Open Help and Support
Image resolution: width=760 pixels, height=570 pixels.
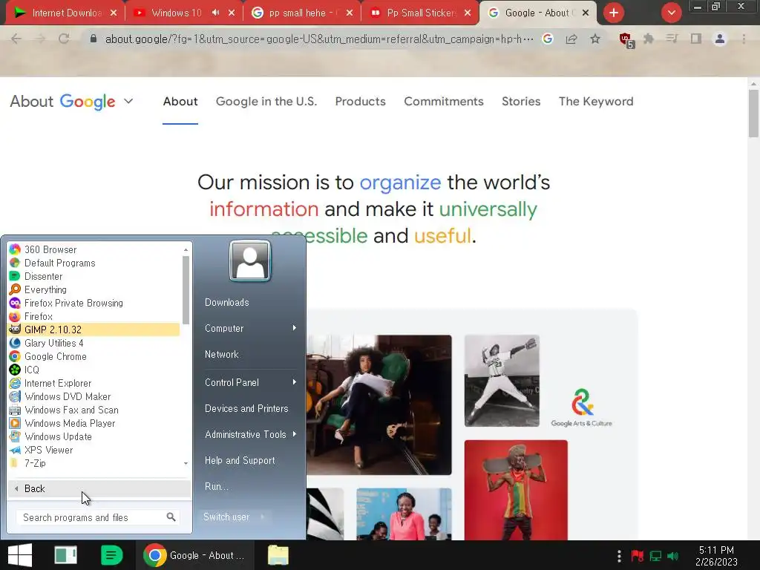point(240,460)
